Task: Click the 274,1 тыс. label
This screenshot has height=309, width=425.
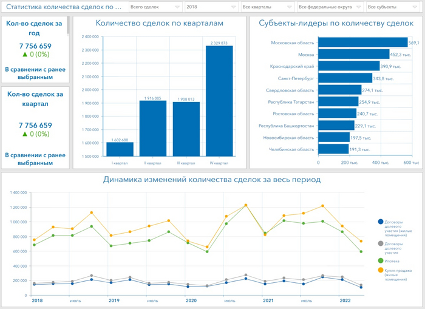Action: pyautogui.click(x=372, y=90)
